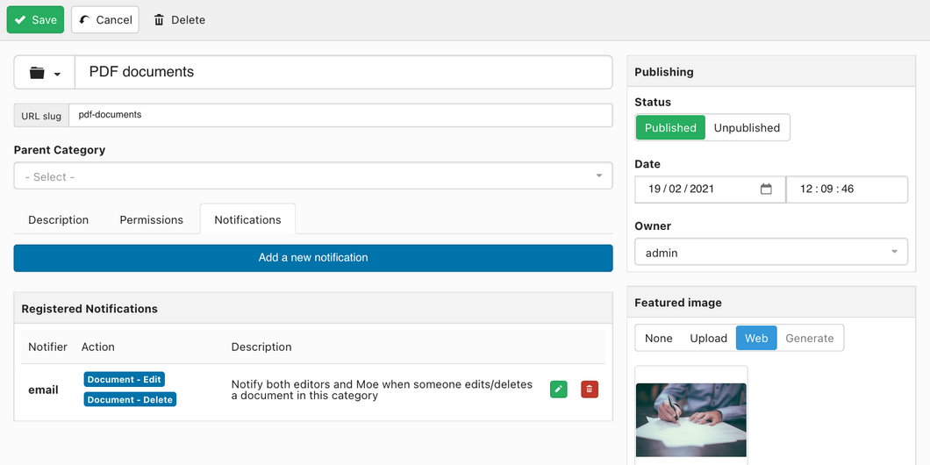Click the URL slug input field

(340, 115)
